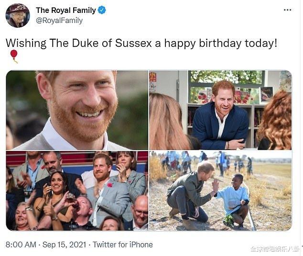Open the cheering stadium crowd photo
Viewport: 303px width, 256px height.
[77, 191]
